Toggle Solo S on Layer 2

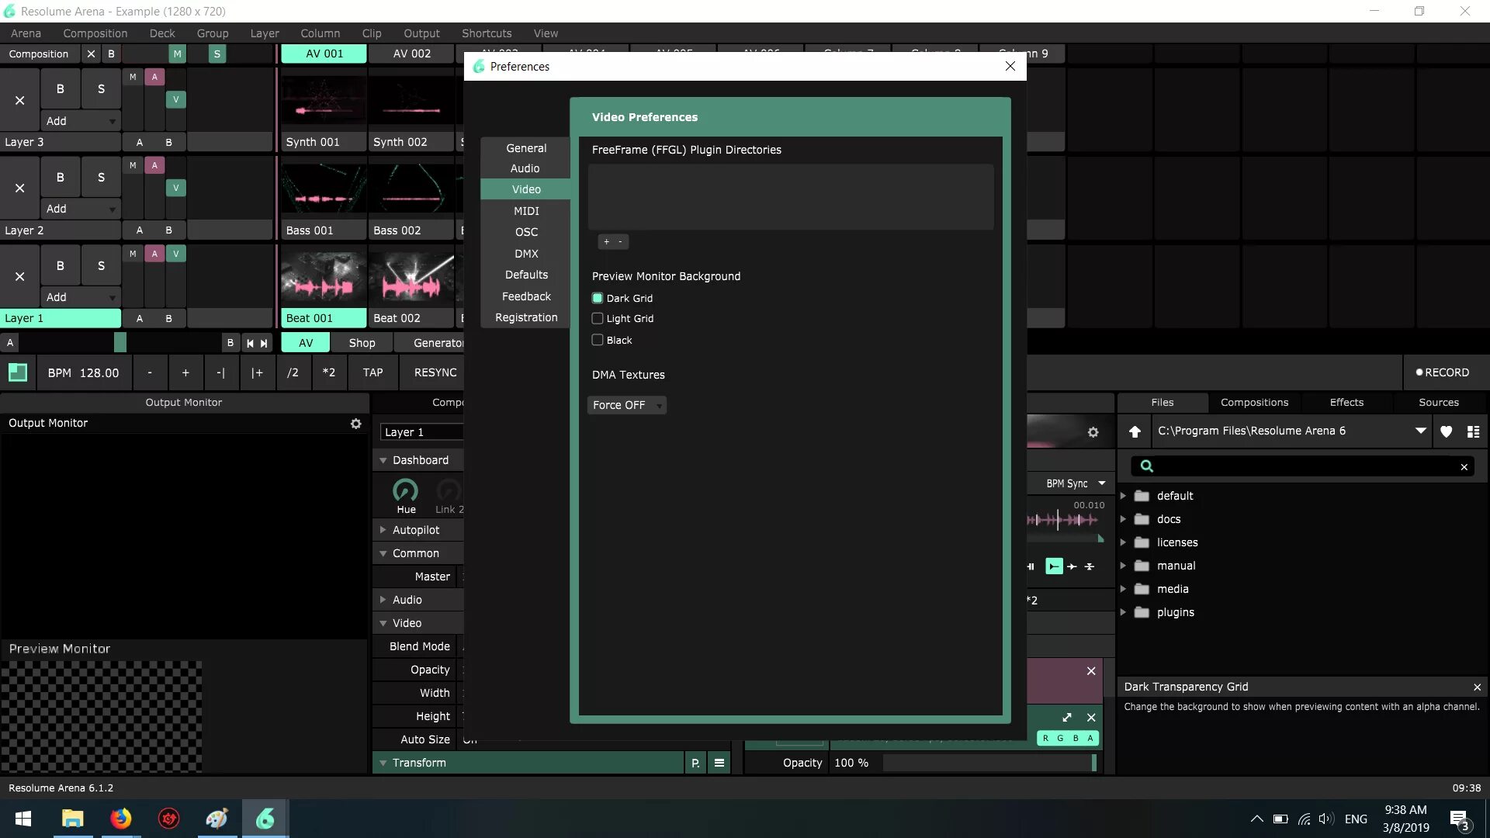point(101,177)
